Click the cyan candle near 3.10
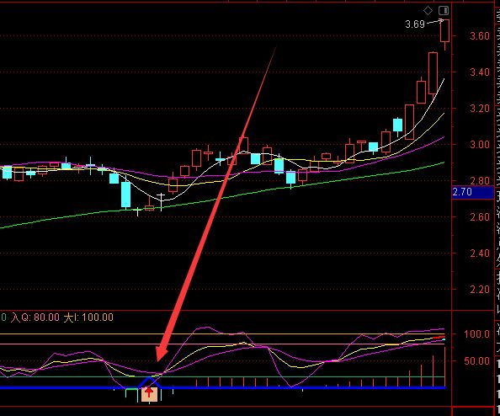This screenshot has width=500, height=416. 397,125
